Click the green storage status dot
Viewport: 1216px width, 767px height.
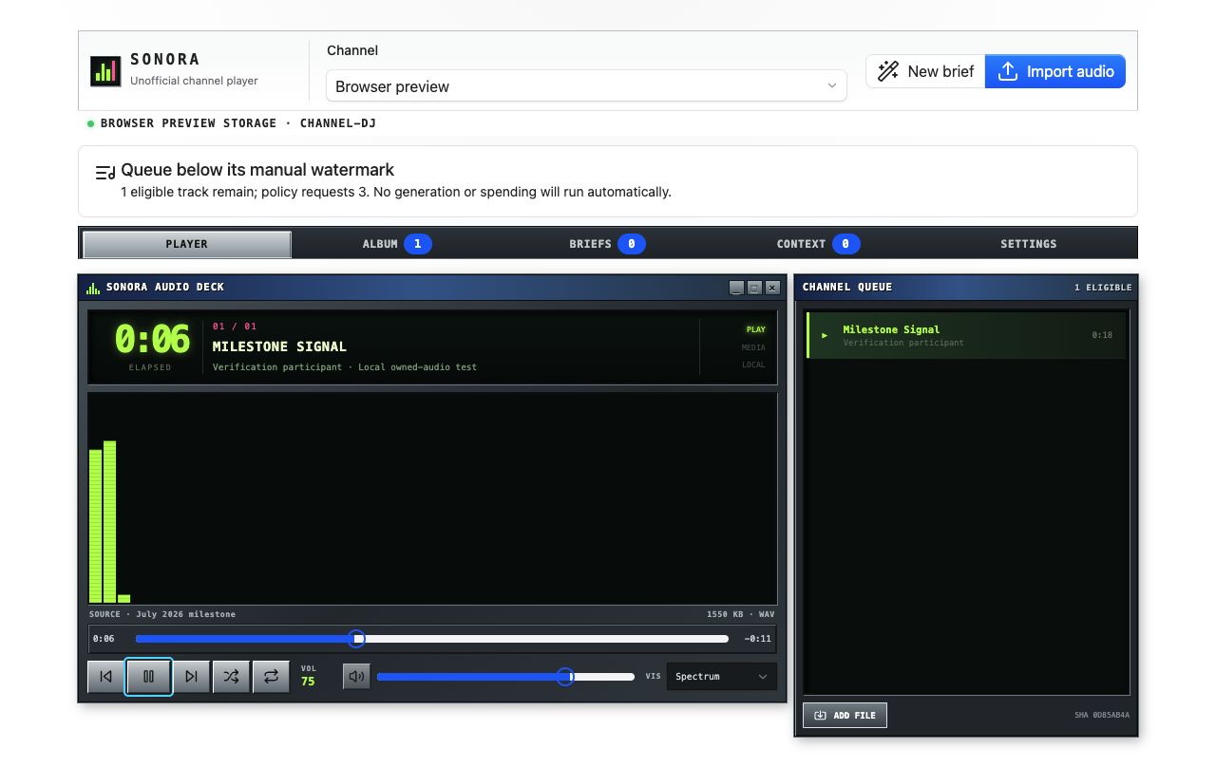pyautogui.click(x=91, y=123)
